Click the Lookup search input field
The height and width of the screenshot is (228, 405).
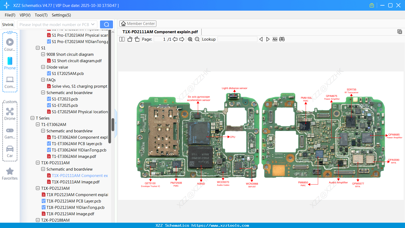(237, 39)
